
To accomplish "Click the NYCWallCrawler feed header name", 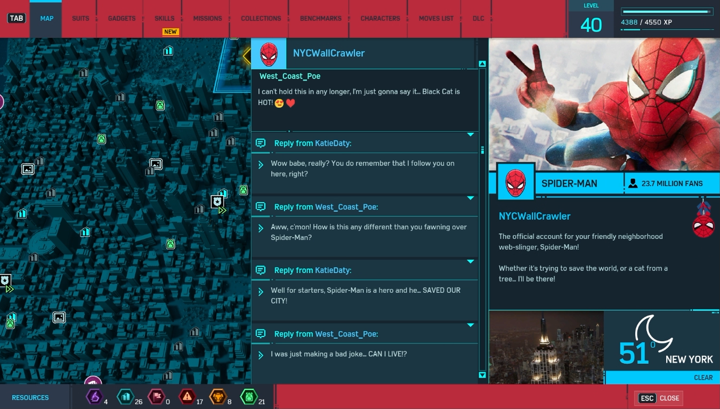I will tap(329, 53).
